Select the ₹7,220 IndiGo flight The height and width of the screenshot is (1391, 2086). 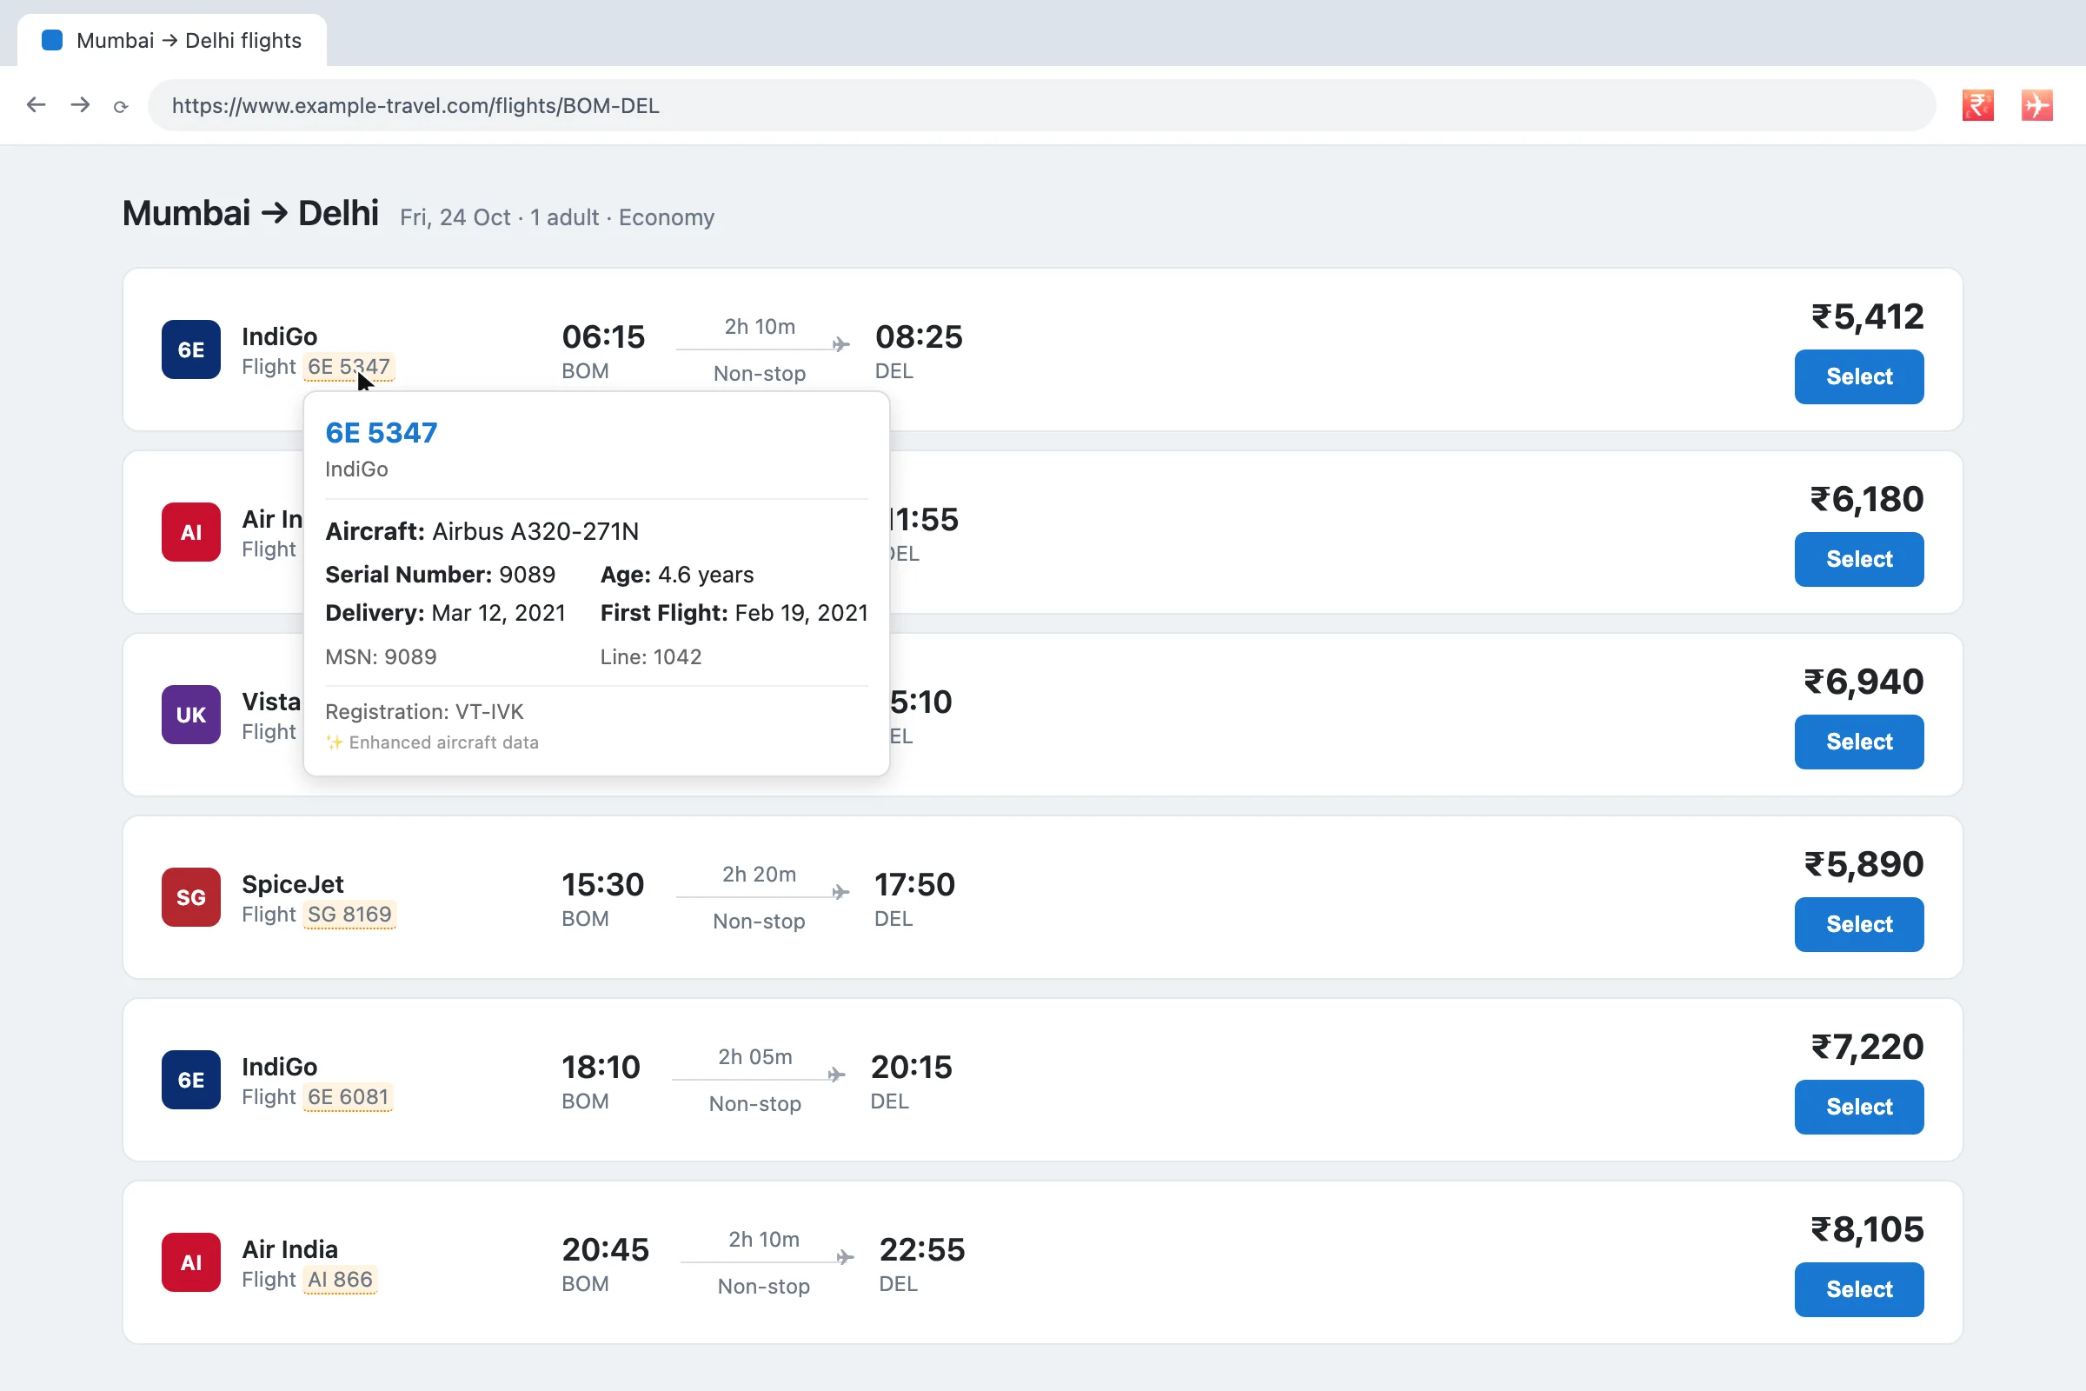coord(1859,1107)
